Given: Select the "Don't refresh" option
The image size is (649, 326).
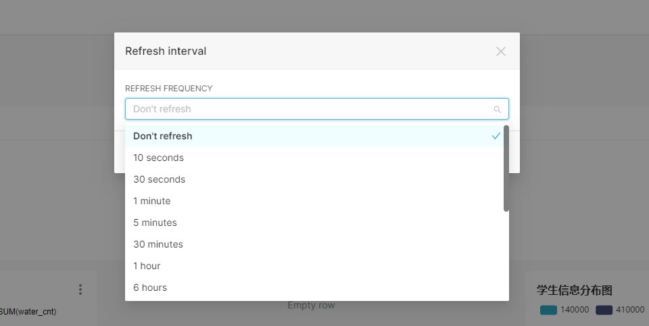Looking at the screenshot, I should pyautogui.click(x=163, y=136).
